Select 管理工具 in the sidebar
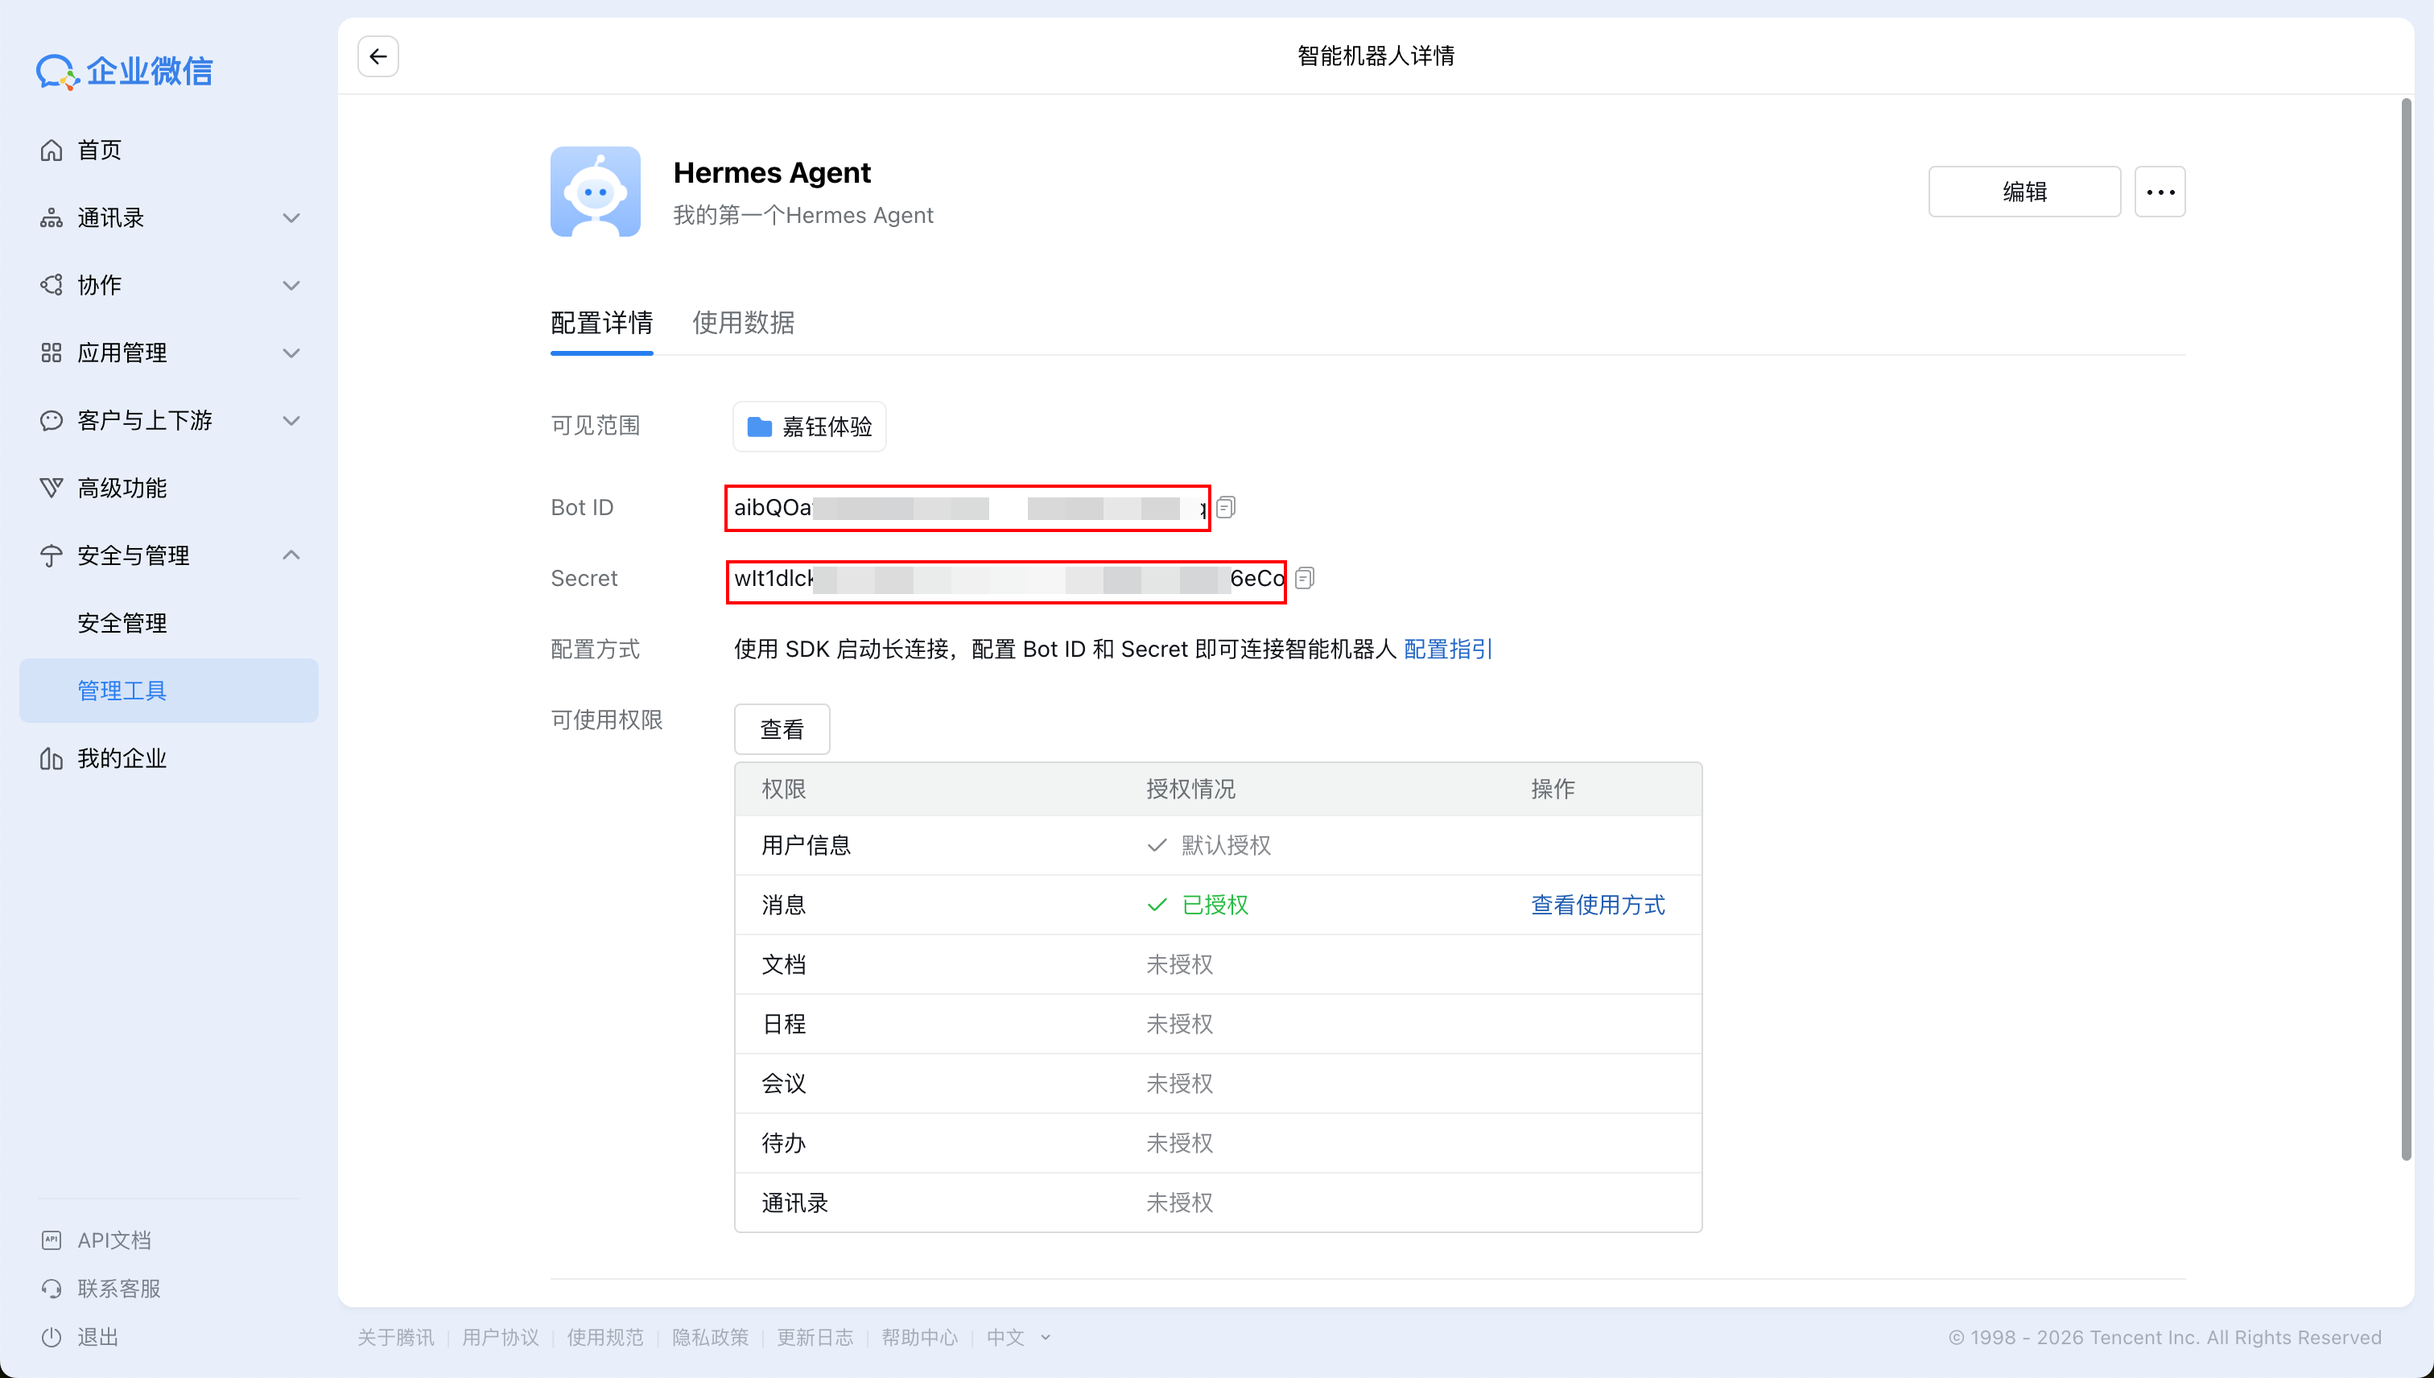This screenshot has height=1378, width=2434. click(122, 690)
